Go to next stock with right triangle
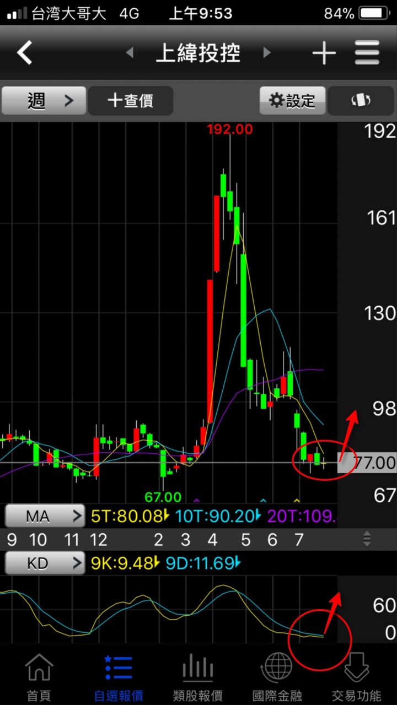This screenshot has height=705, width=397. (267, 53)
